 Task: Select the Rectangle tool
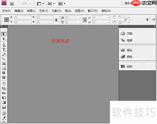pos(4,69)
